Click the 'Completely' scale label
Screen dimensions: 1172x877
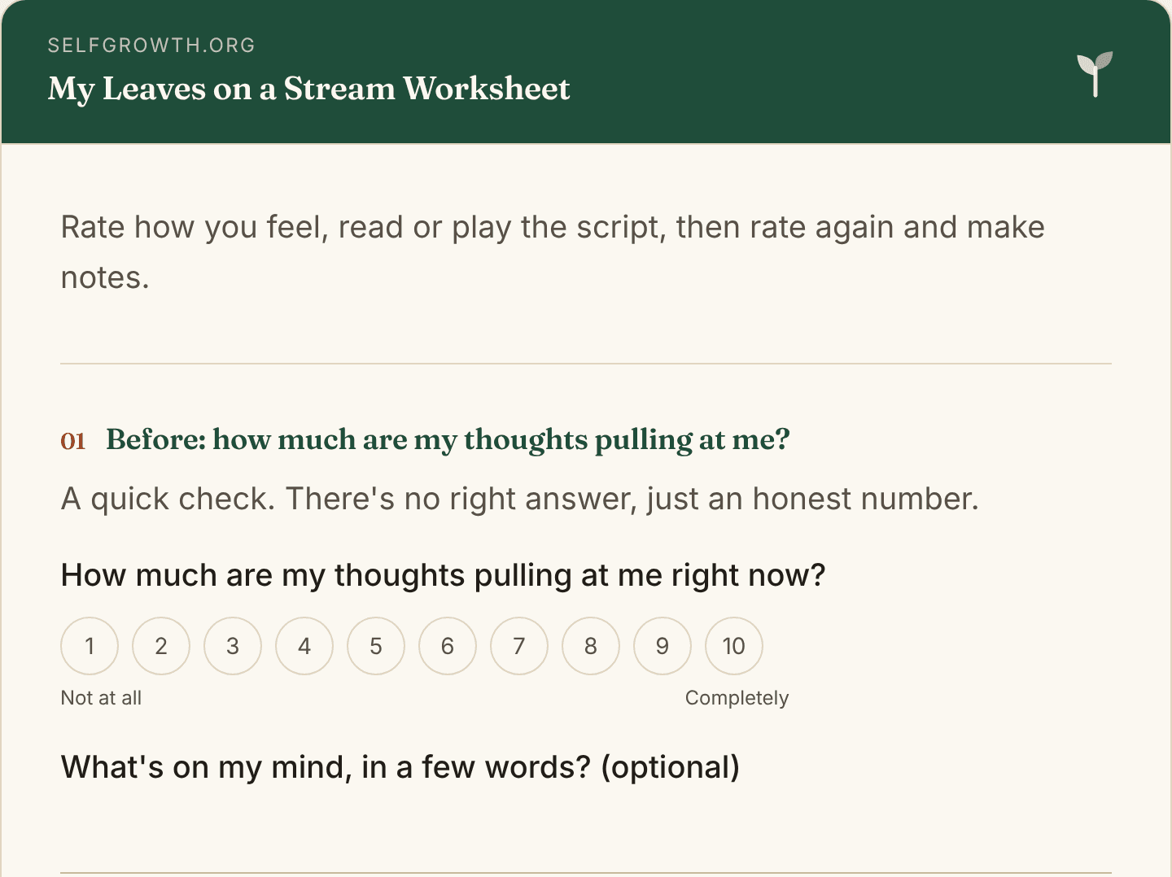737,698
